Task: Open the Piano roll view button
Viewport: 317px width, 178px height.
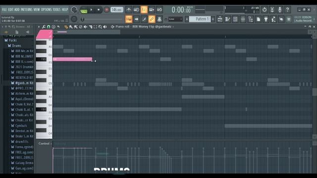Action: click(x=228, y=19)
